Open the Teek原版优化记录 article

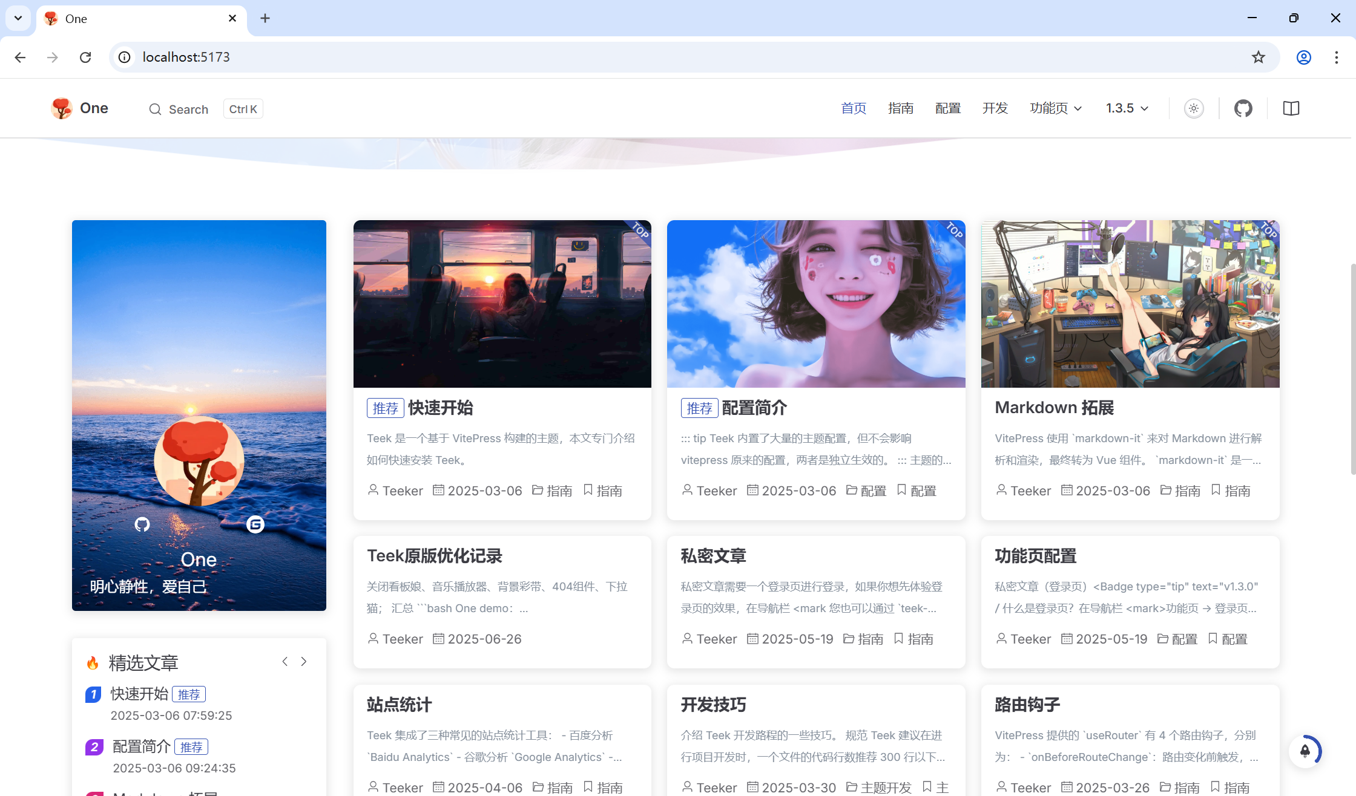(x=435, y=556)
